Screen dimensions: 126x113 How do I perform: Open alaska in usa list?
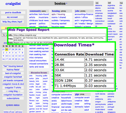pyautogui.click(x=98, y=8)
